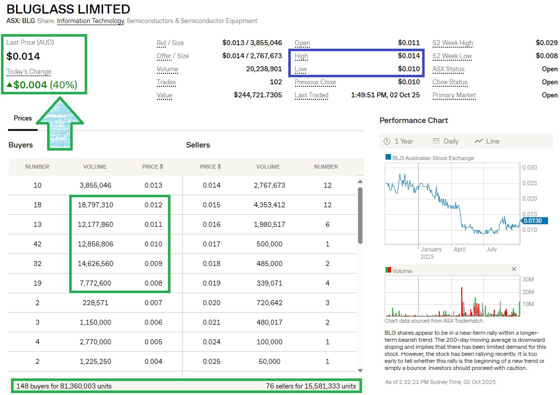Click the red-green Volume legend icon

pos(388,271)
